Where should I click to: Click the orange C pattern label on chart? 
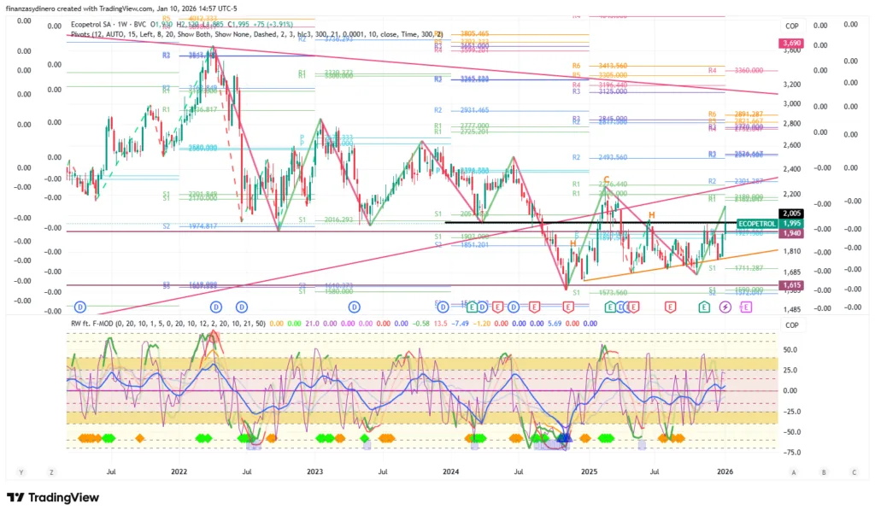click(606, 180)
